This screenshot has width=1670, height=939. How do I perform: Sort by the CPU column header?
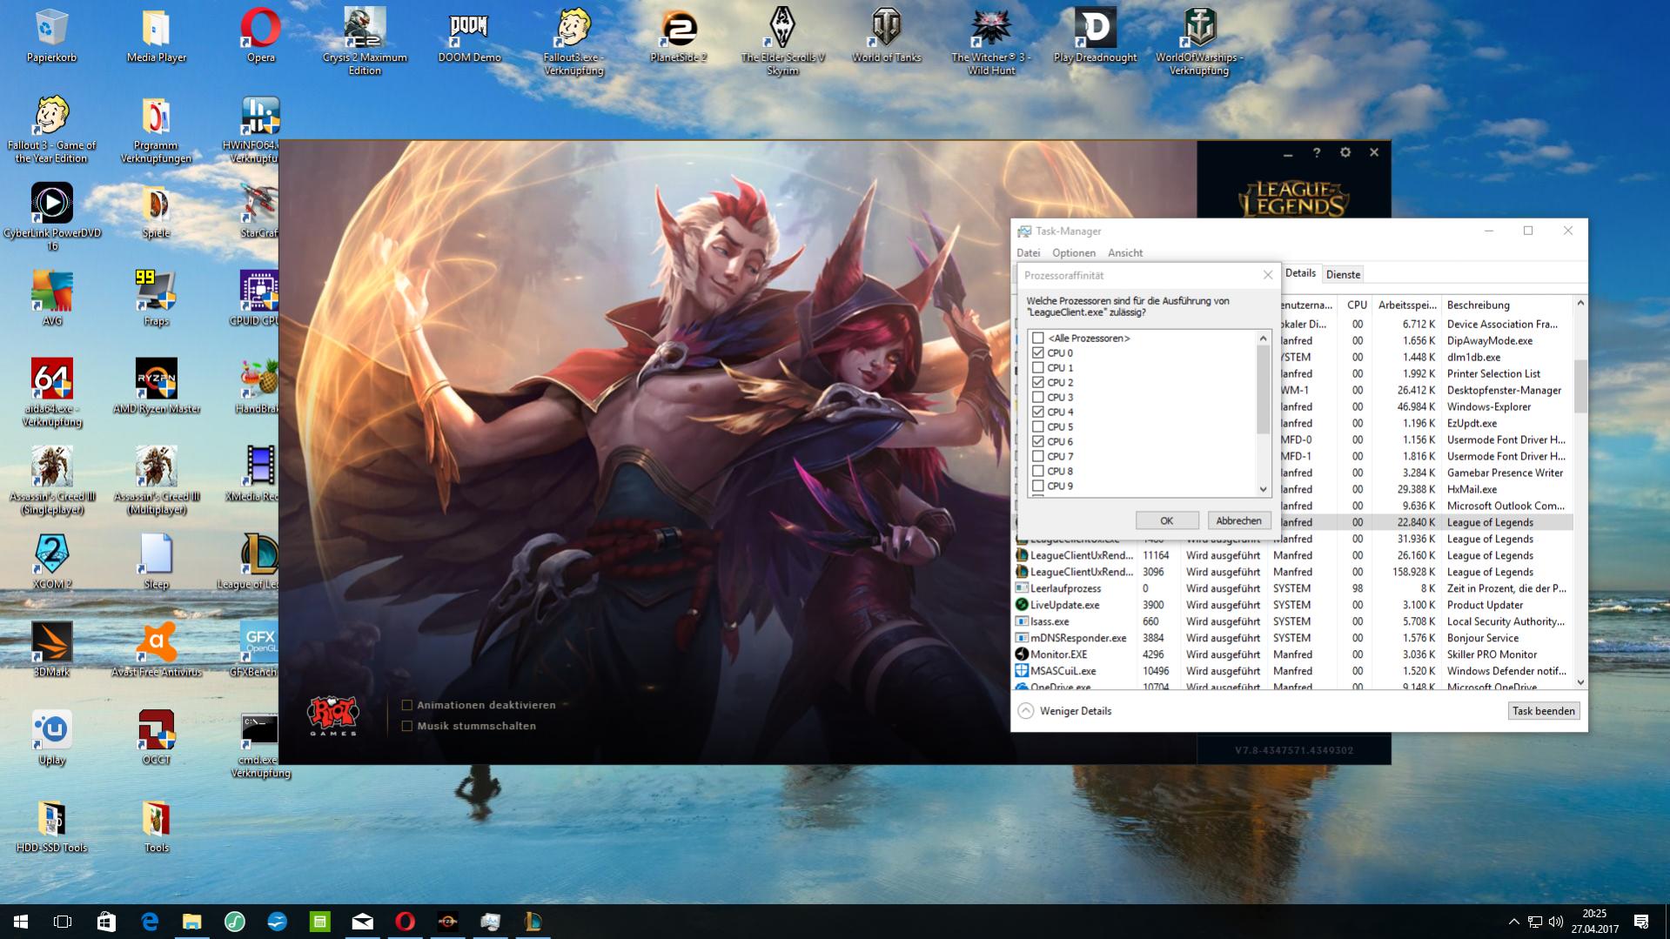click(1357, 305)
